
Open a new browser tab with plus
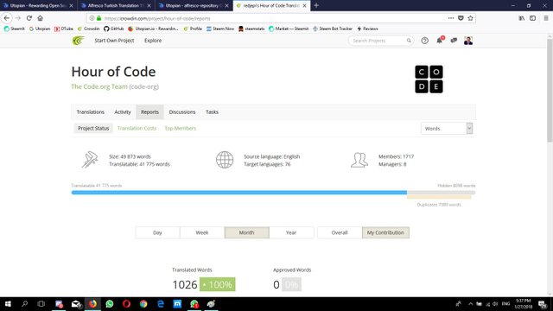click(x=316, y=5)
